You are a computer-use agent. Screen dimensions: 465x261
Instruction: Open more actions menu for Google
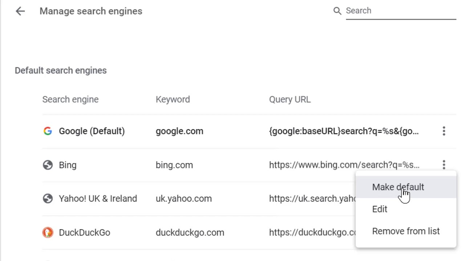444,131
